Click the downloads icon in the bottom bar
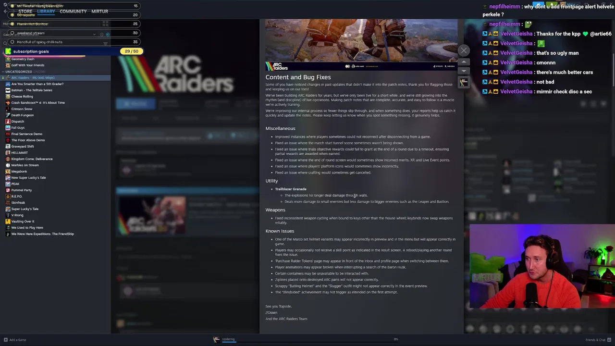 (217, 339)
